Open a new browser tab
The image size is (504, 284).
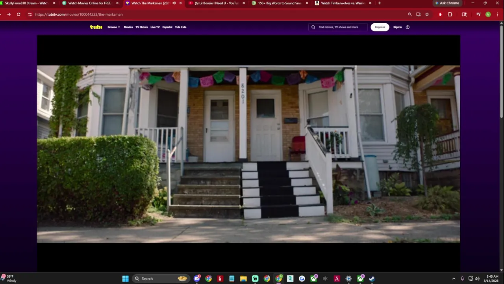point(380,3)
